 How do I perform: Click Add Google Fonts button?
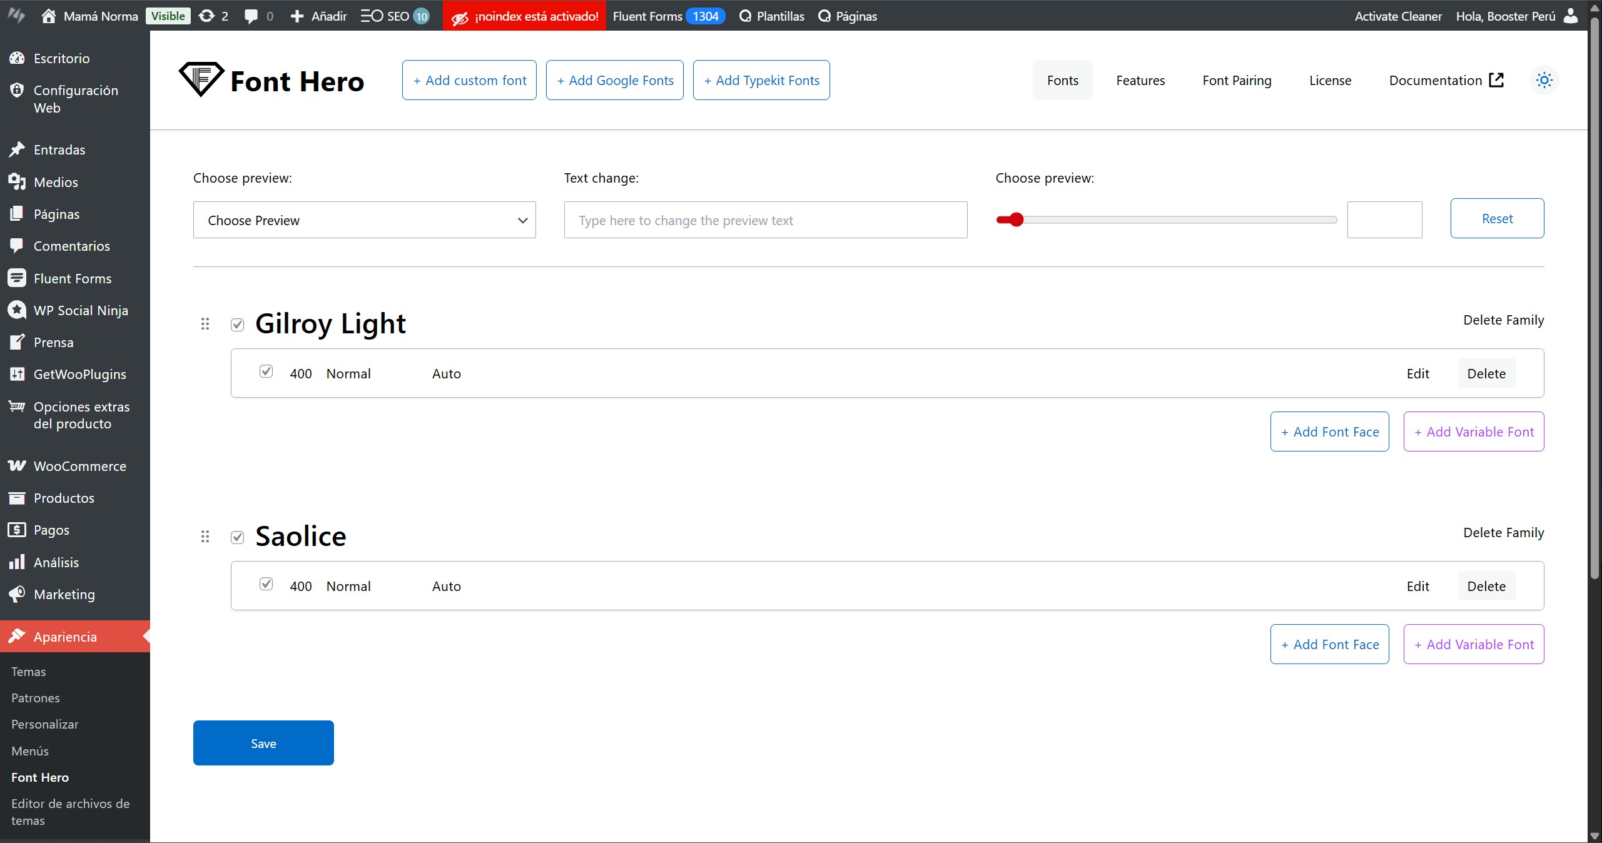pos(615,80)
